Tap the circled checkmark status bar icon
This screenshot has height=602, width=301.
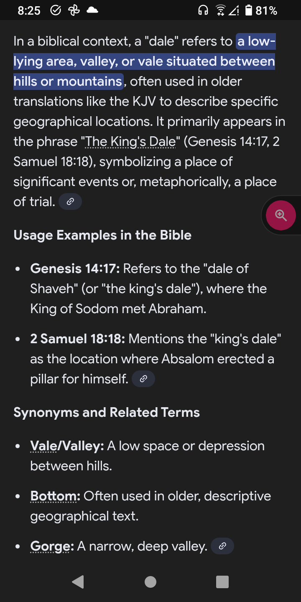pyautogui.click(x=56, y=10)
